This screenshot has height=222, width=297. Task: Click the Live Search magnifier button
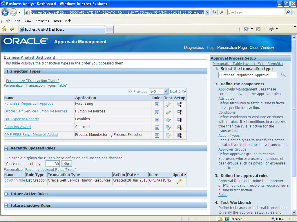click(288, 12)
